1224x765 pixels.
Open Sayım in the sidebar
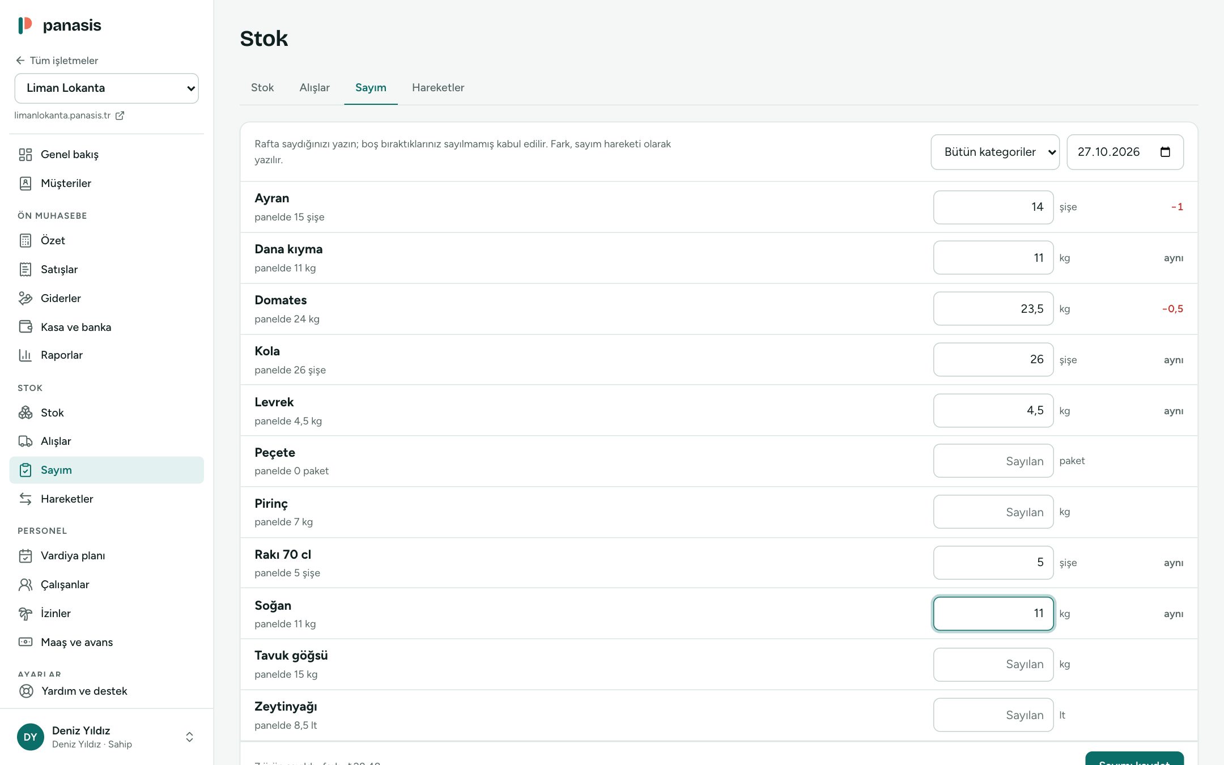[x=107, y=470]
